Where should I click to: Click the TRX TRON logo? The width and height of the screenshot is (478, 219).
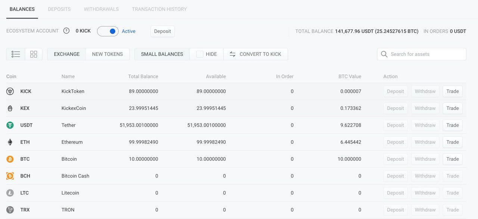[x=10, y=210]
